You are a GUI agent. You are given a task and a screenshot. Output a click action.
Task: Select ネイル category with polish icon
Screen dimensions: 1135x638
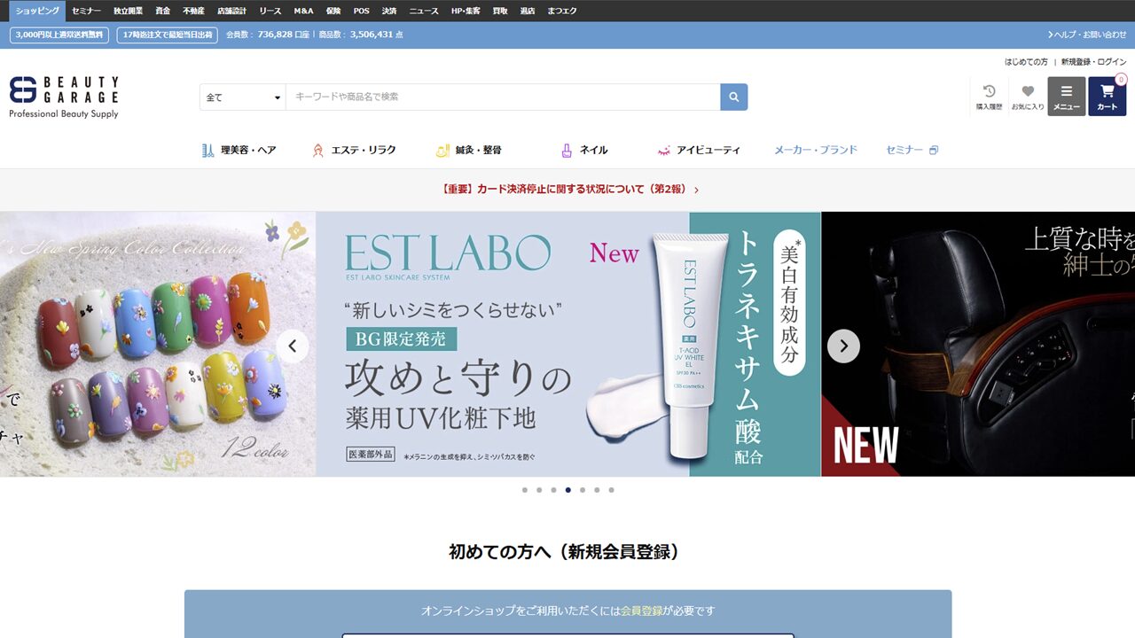point(584,151)
